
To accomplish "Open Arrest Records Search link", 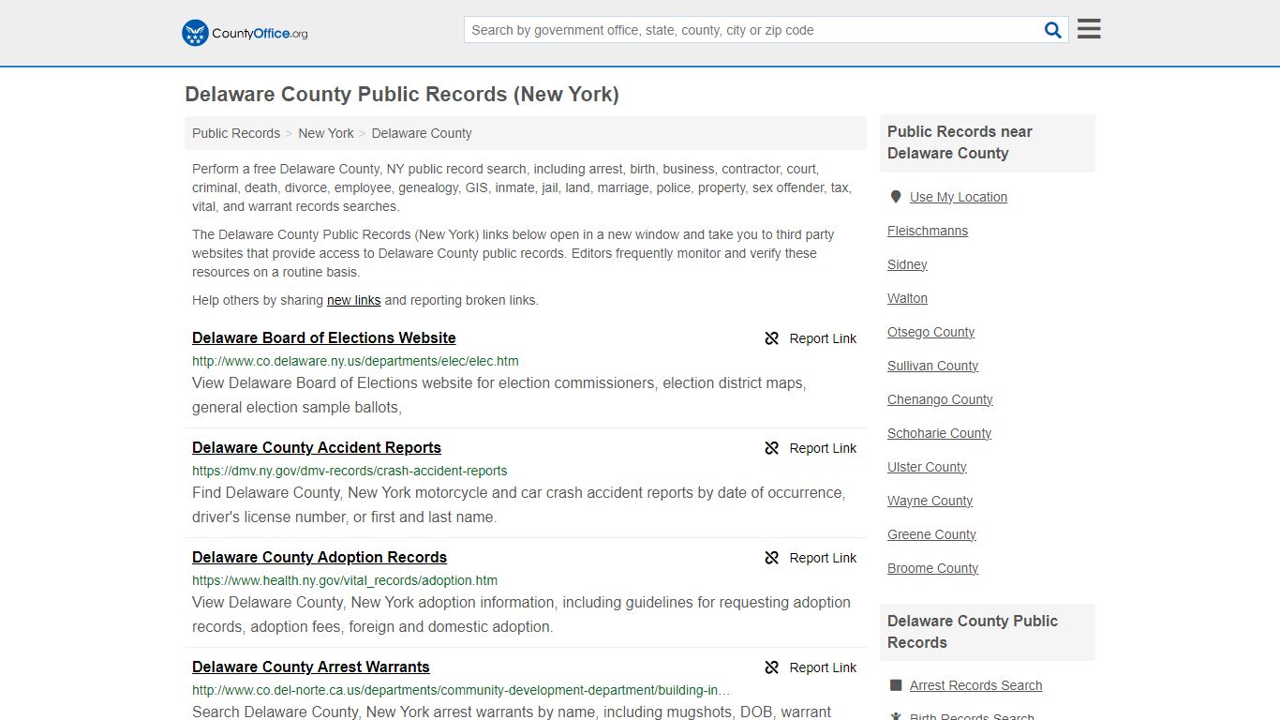I will [975, 685].
